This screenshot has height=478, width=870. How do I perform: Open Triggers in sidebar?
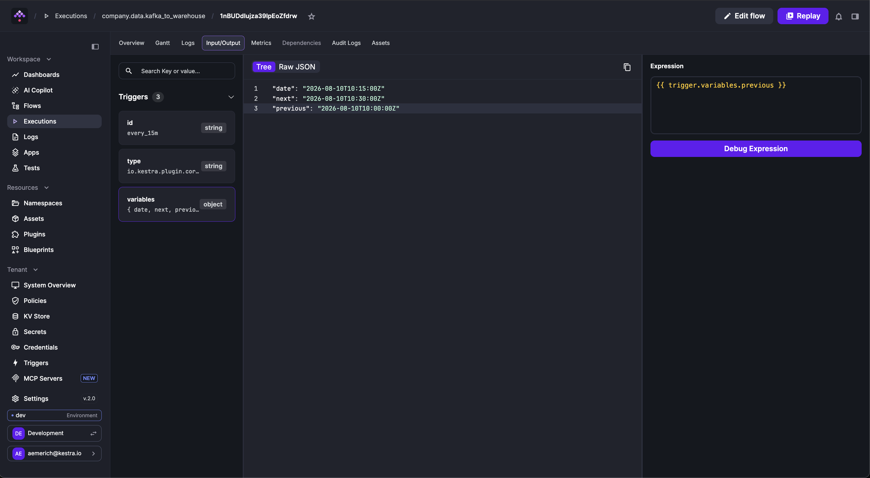click(54, 363)
